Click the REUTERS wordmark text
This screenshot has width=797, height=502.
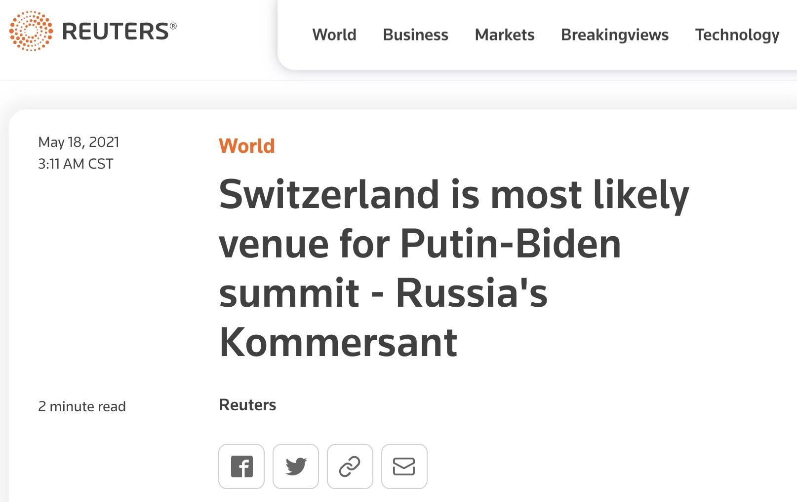coord(116,32)
